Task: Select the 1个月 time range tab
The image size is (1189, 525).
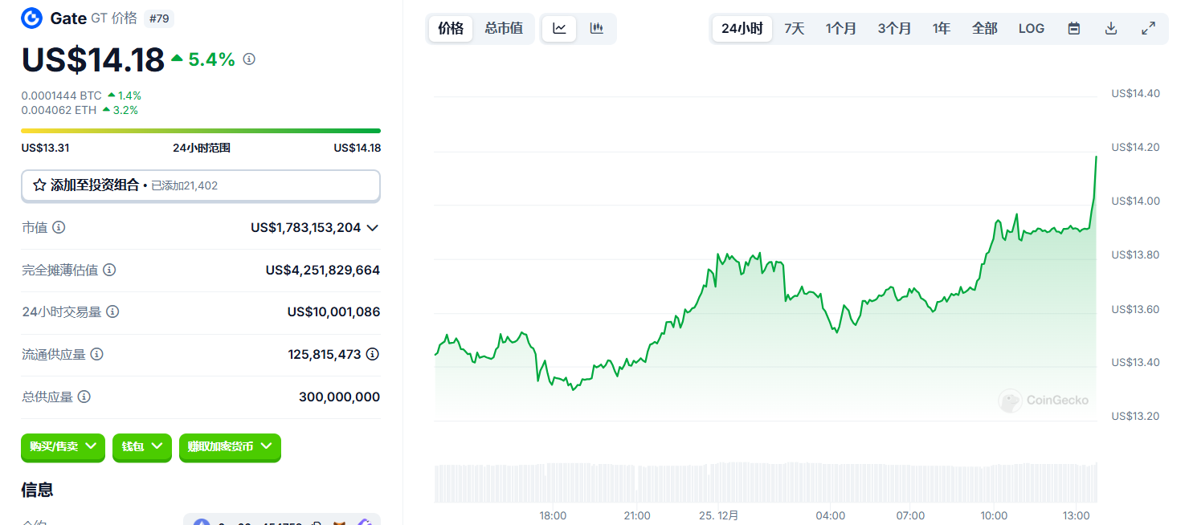Action: pos(840,28)
